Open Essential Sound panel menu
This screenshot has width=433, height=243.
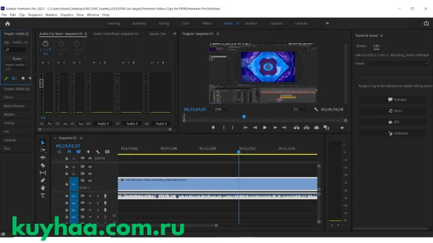[382, 36]
